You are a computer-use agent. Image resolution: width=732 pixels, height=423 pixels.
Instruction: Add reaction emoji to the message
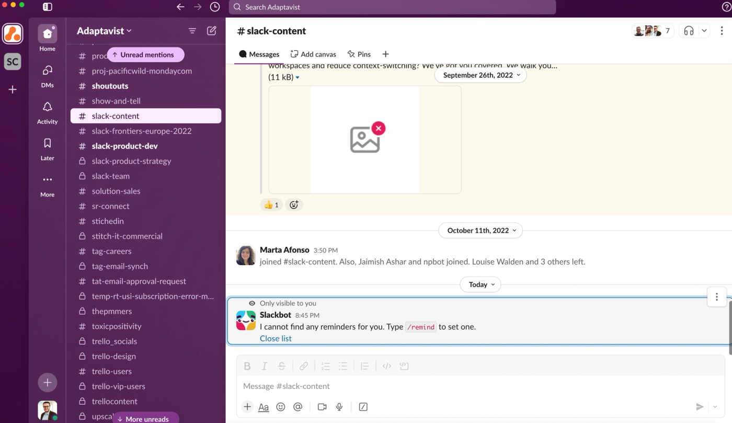(294, 205)
